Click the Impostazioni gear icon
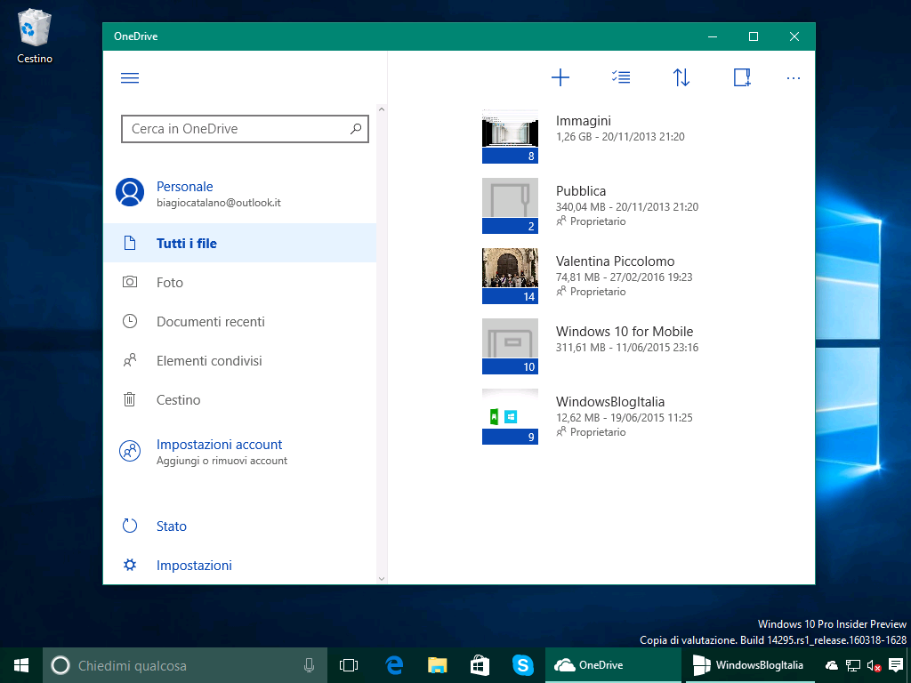 130,565
